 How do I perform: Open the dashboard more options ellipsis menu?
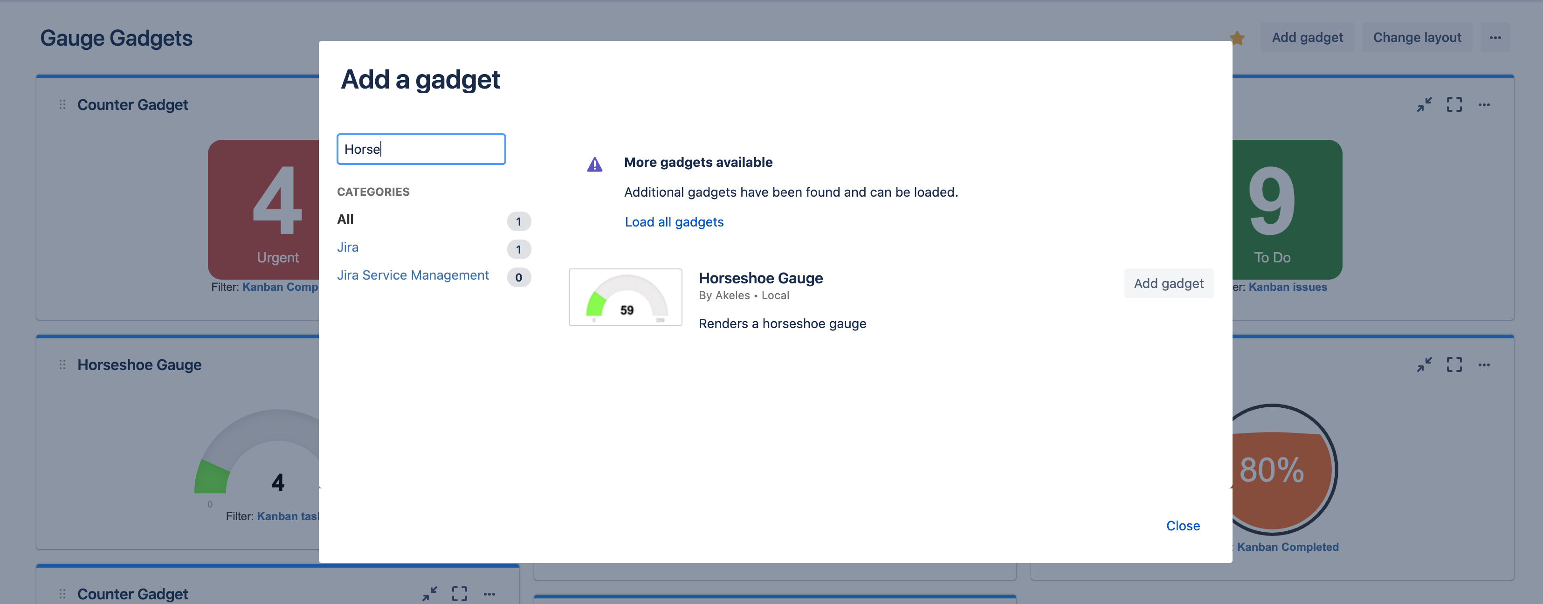tap(1495, 38)
